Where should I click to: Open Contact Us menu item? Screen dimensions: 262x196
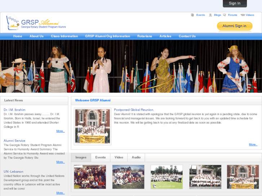click(x=187, y=36)
